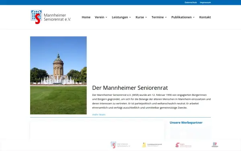241x151 pixels.
Task: Expand the Termine dropdown chevron
Action: point(166,17)
